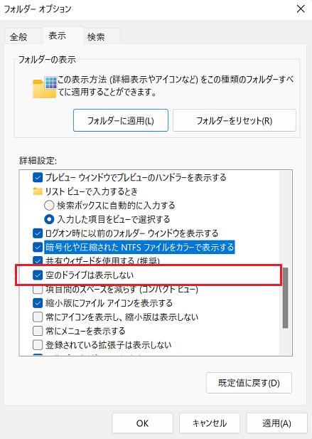Select 検索ボックスに自動的に入力する radio option
This screenshot has width=312, height=439.
tap(49, 206)
